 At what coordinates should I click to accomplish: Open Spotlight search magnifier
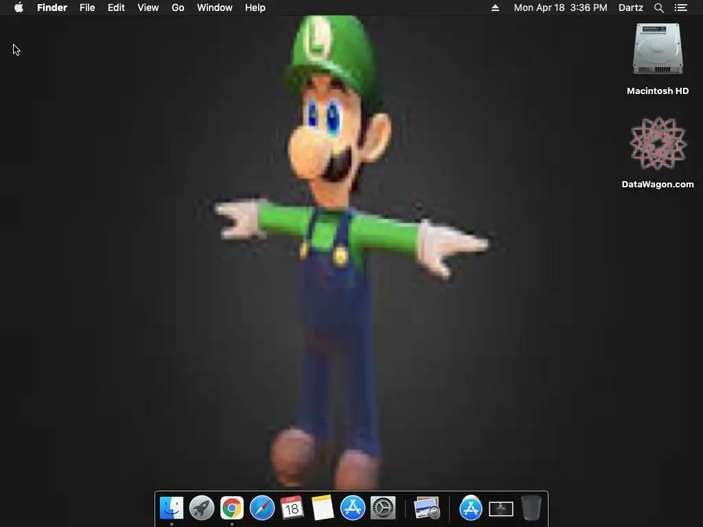tap(658, 8)
